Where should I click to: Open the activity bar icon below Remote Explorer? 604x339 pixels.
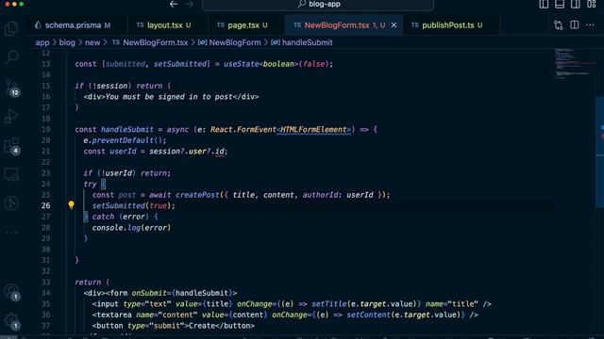[11, 203]
